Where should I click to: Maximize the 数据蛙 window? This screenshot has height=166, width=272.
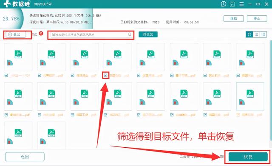click(x=258, y=4)
